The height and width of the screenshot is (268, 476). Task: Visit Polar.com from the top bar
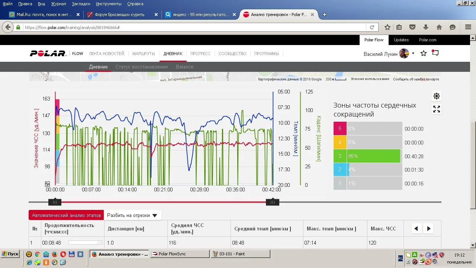[x=428, y=40]
